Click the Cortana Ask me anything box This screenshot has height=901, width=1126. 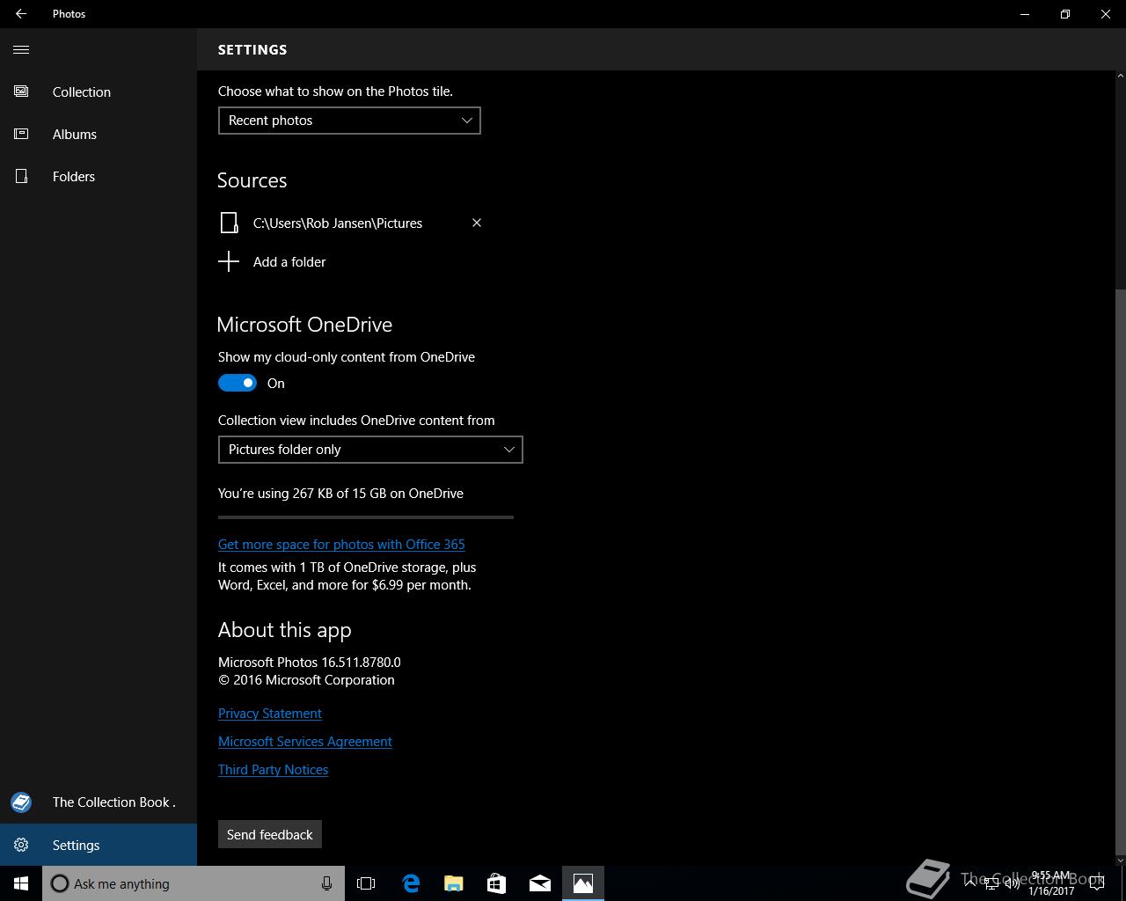(192, 883)
